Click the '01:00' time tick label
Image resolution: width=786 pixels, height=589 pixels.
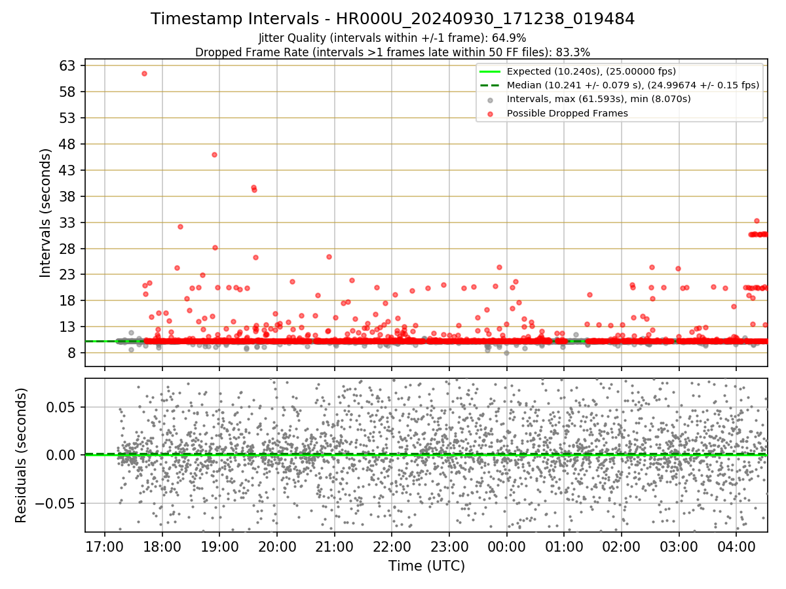tap(564, 546)
